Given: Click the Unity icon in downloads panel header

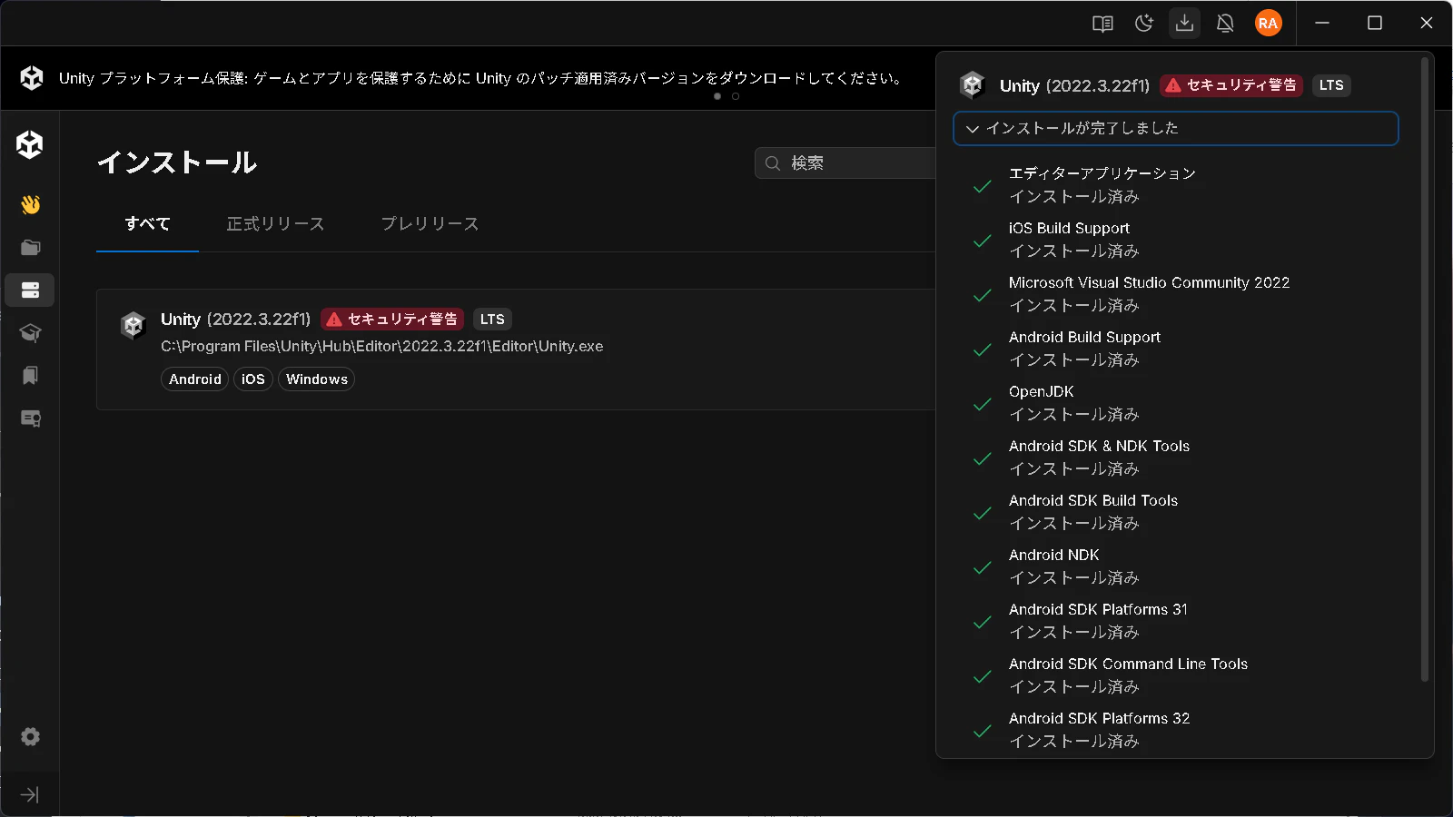Looking at the screenshot, I should click(973, 85).
